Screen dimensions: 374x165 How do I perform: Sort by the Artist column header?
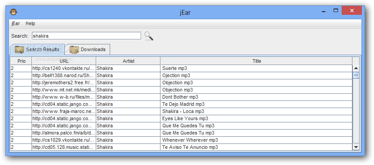128,61
